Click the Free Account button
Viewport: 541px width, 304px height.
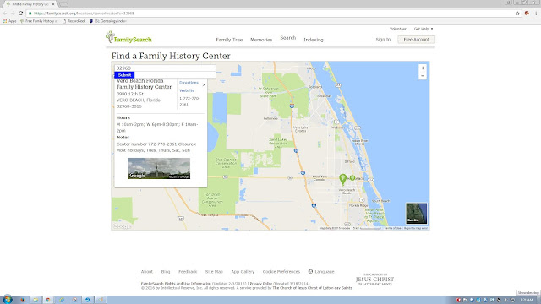pyautogui.click(x=416, y=40)
